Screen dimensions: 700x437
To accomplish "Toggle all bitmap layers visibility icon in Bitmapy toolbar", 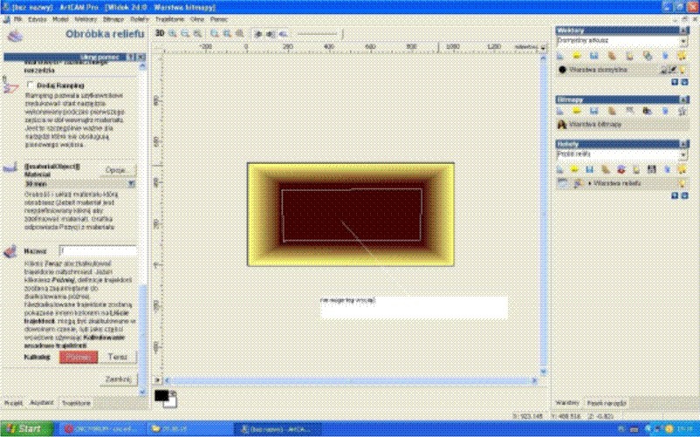I will tap(682, 111).
